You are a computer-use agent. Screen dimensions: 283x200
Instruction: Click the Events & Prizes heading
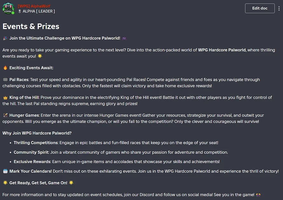(x=31, y=26)
